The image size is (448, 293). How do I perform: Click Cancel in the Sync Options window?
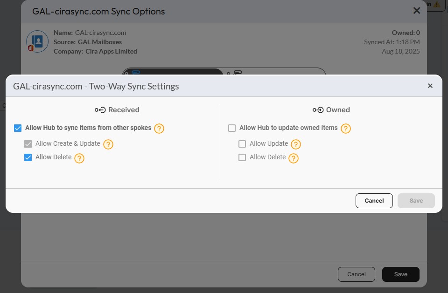pyautogui.click(x=357, y=274)
